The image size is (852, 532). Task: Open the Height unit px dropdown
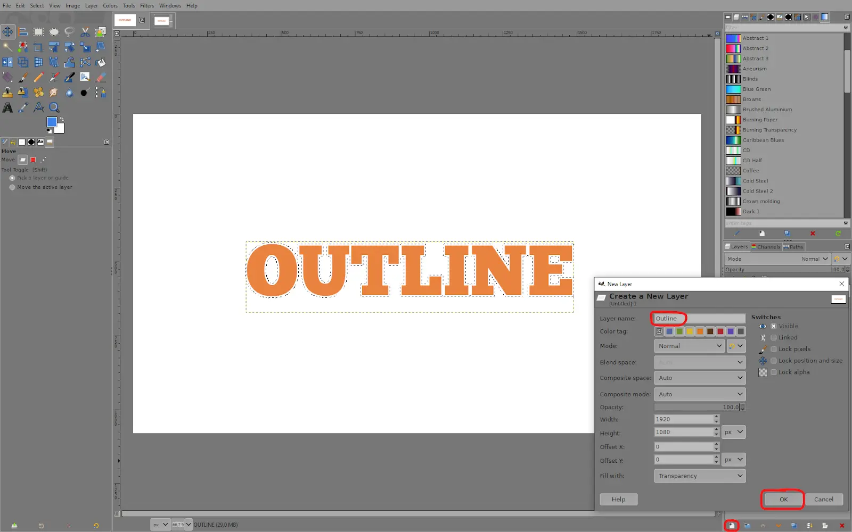[x=734, y=432]
